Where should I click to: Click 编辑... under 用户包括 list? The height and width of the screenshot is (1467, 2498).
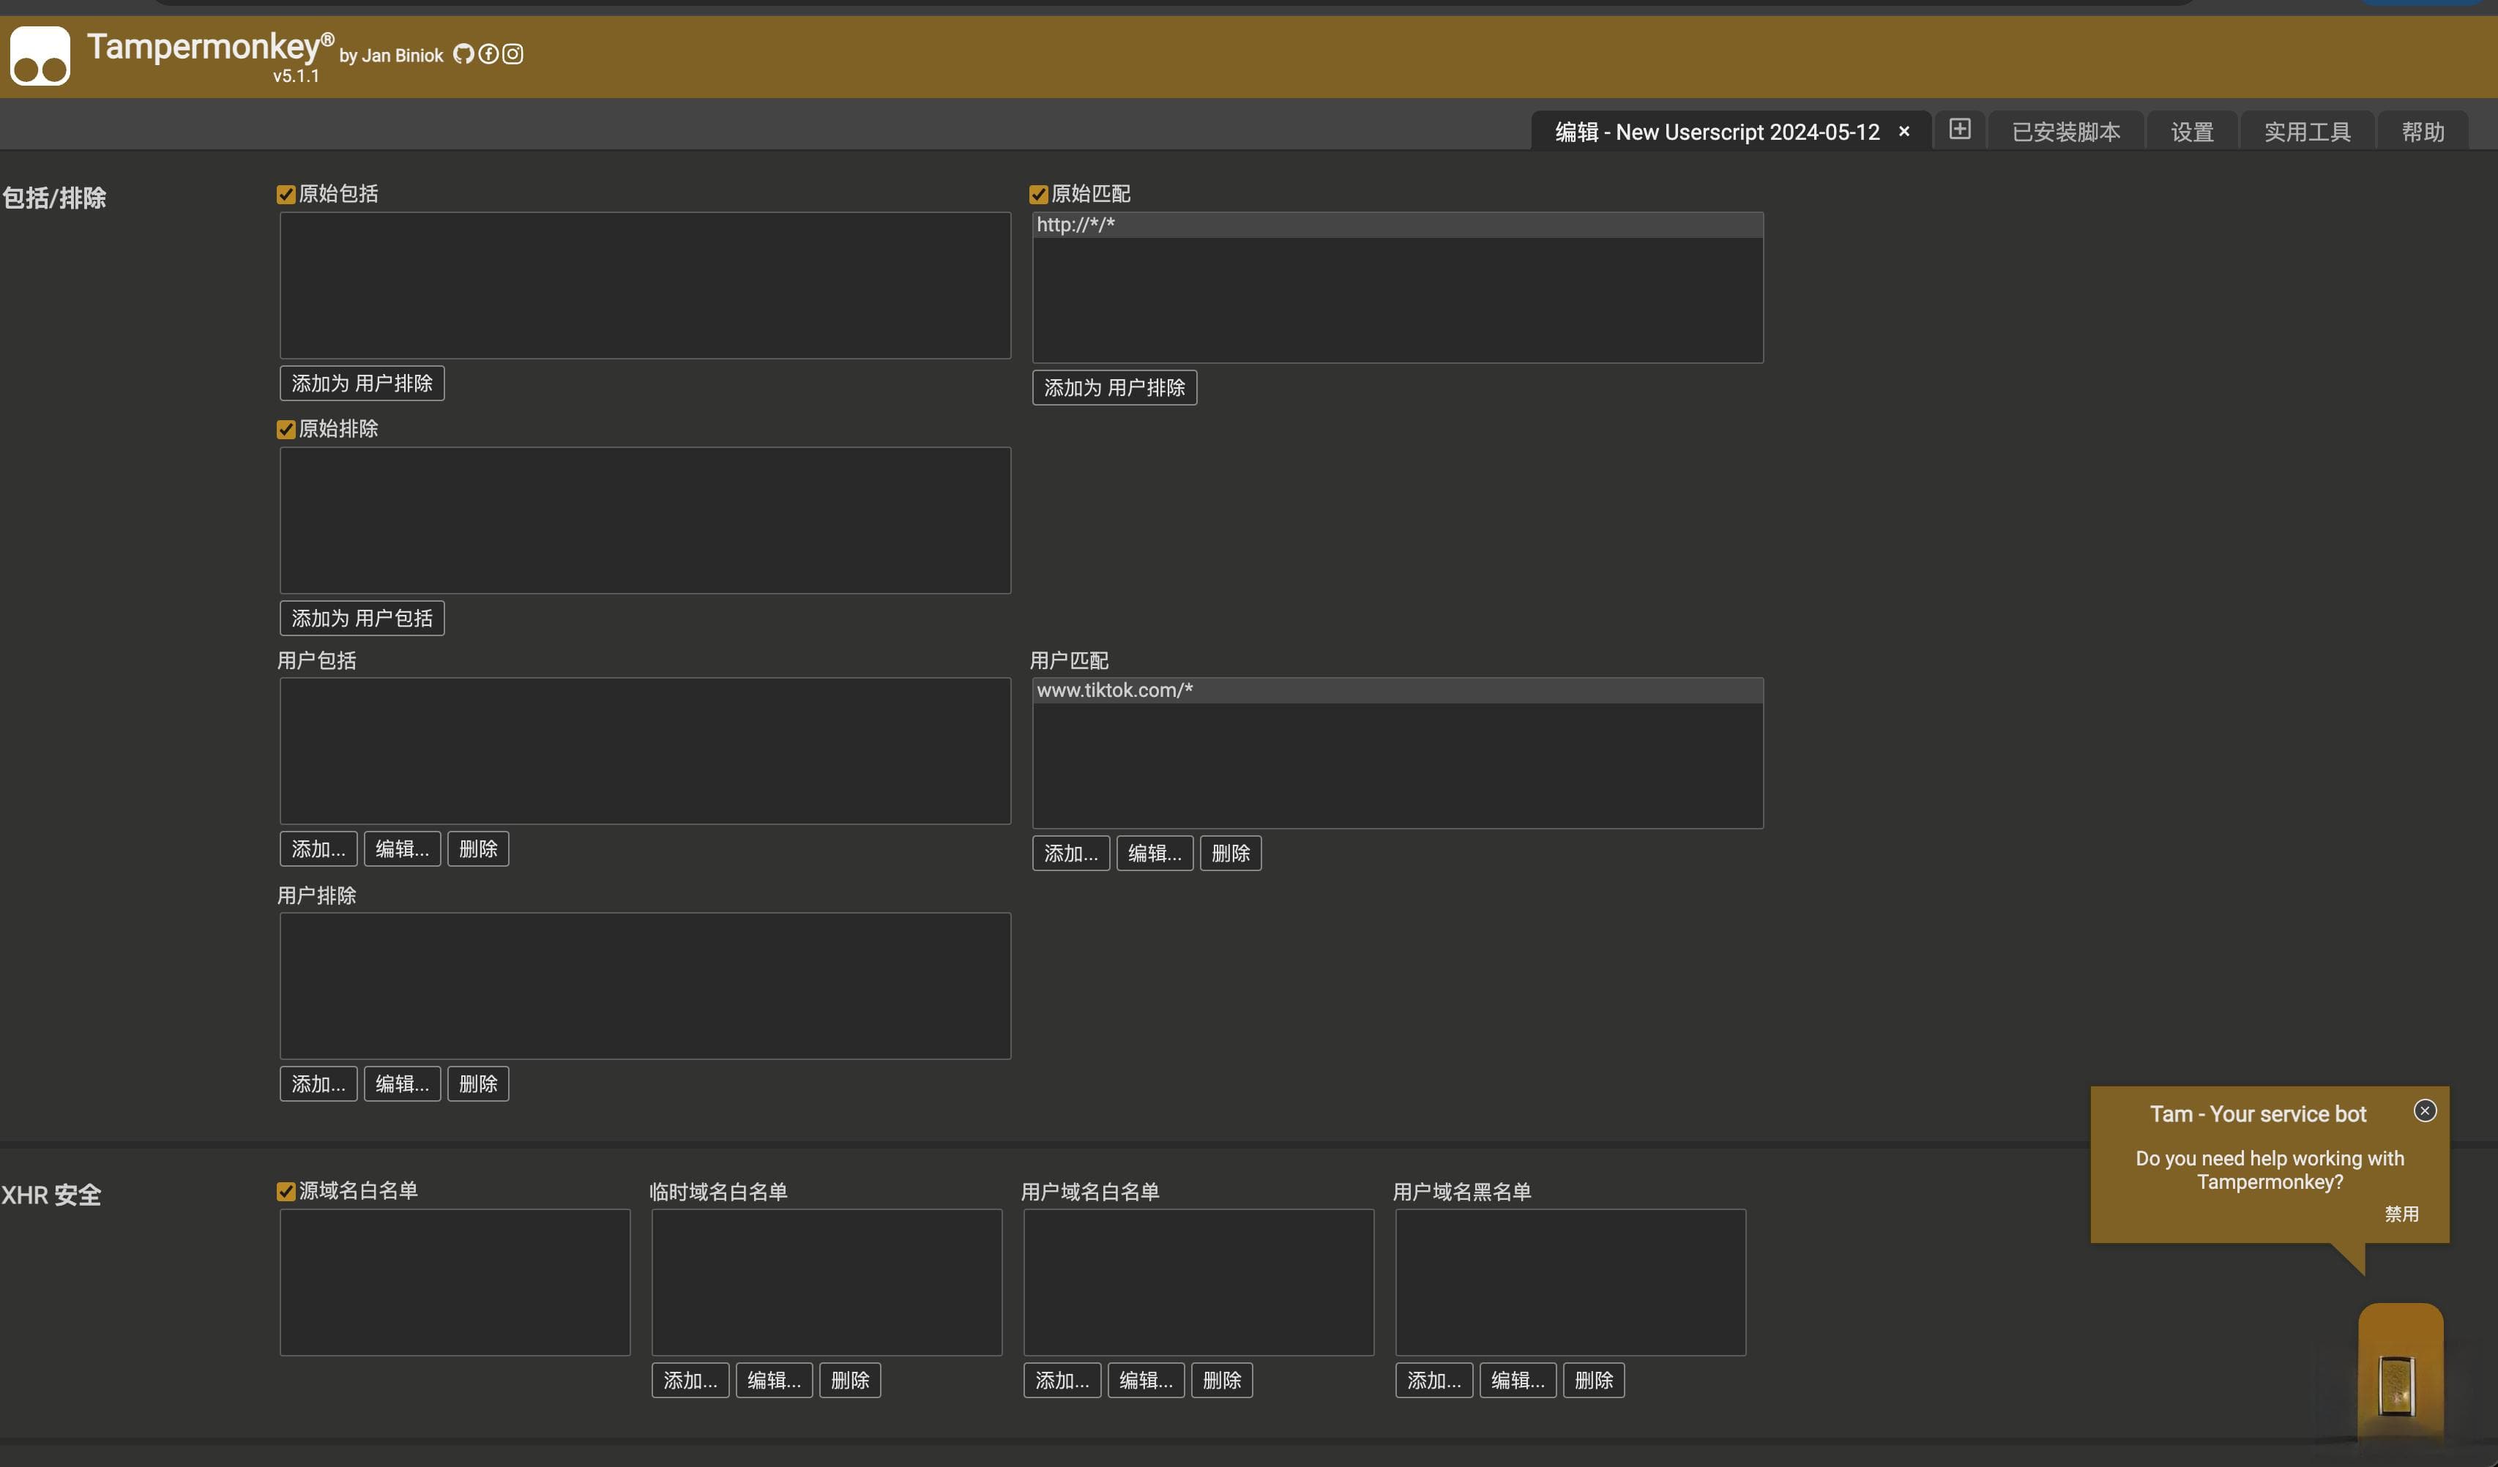[401, 848]
